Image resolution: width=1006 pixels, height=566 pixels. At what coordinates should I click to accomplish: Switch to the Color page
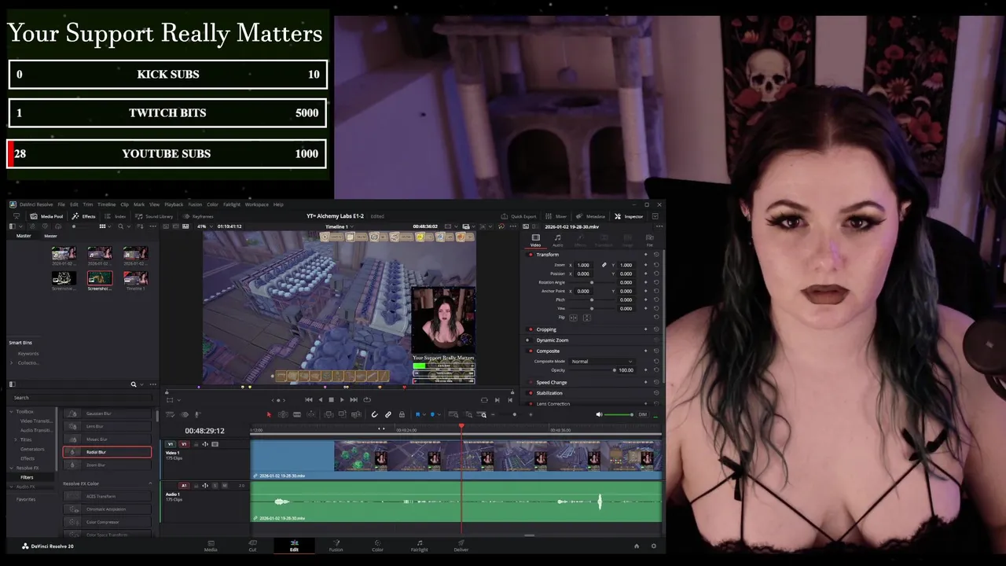pos(377,546)
